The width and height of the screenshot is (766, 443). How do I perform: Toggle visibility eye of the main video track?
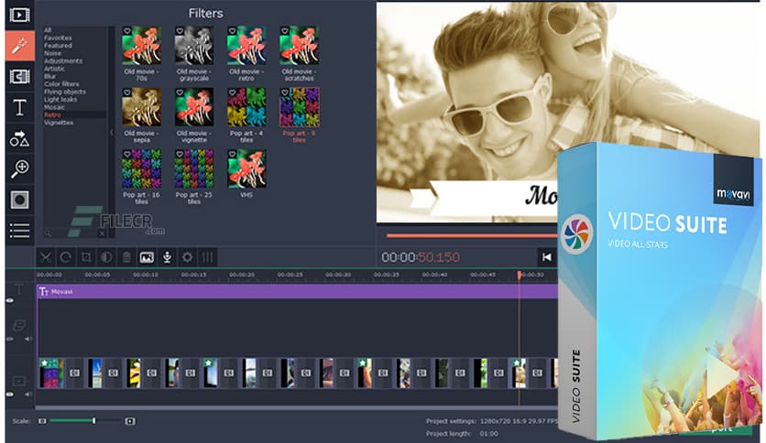(10, 394)
